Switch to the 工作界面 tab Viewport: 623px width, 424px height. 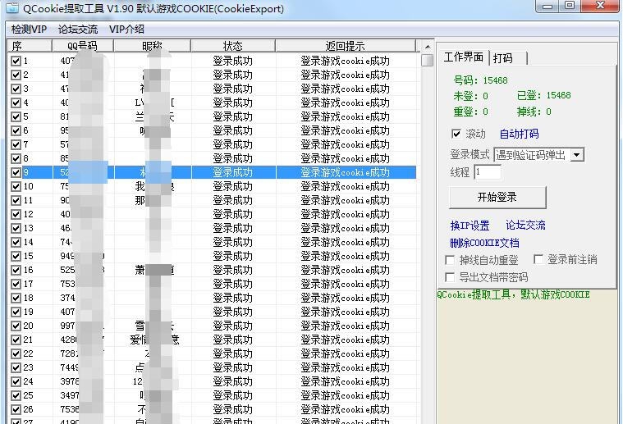tap(464, 57)
